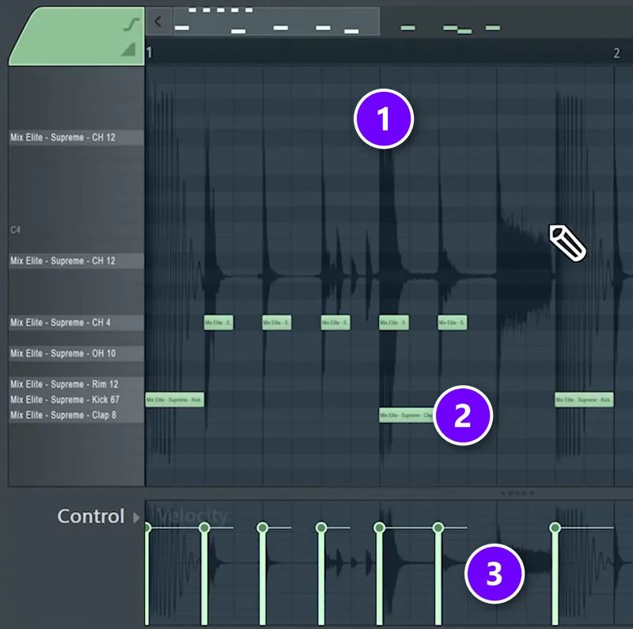
Task: Click the C4 key label
Action: click(15, 229)
